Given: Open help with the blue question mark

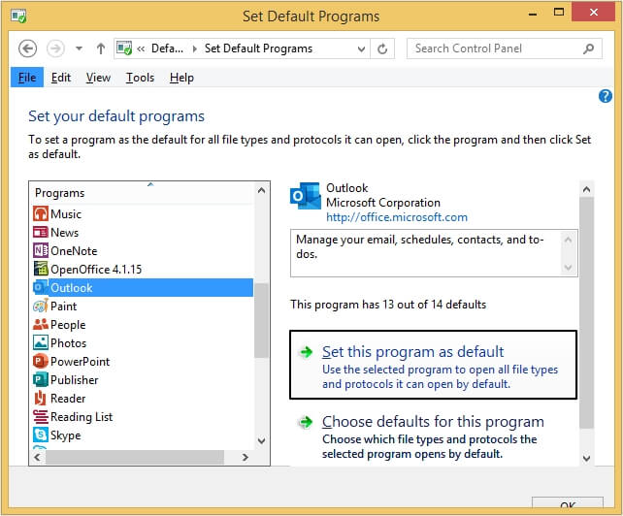Looking at the screenshot, I should 606,96.
